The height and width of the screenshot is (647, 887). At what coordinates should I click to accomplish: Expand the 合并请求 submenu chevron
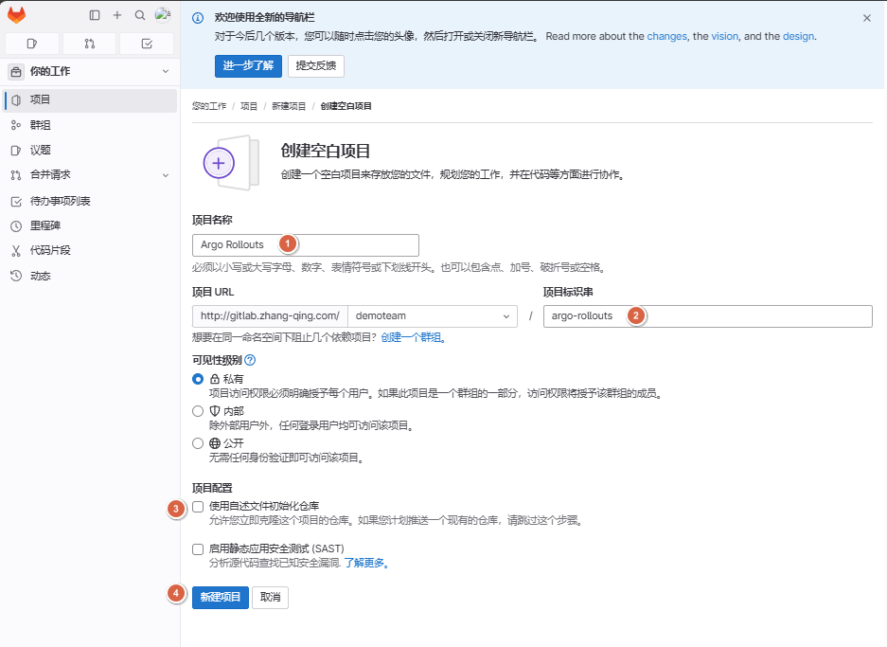point(166,175)
